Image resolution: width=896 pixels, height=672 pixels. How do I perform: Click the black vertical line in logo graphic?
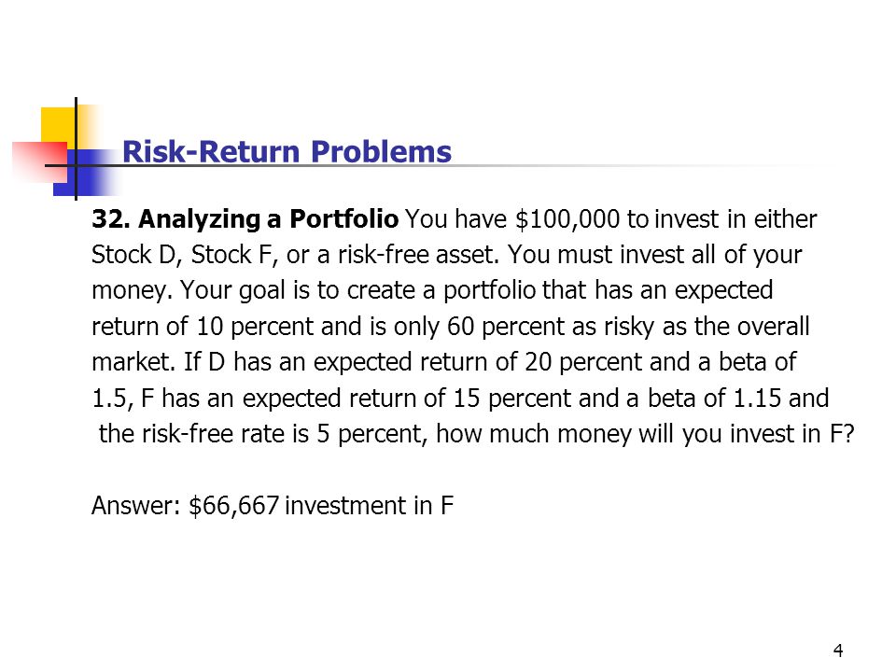click(76, 149)
